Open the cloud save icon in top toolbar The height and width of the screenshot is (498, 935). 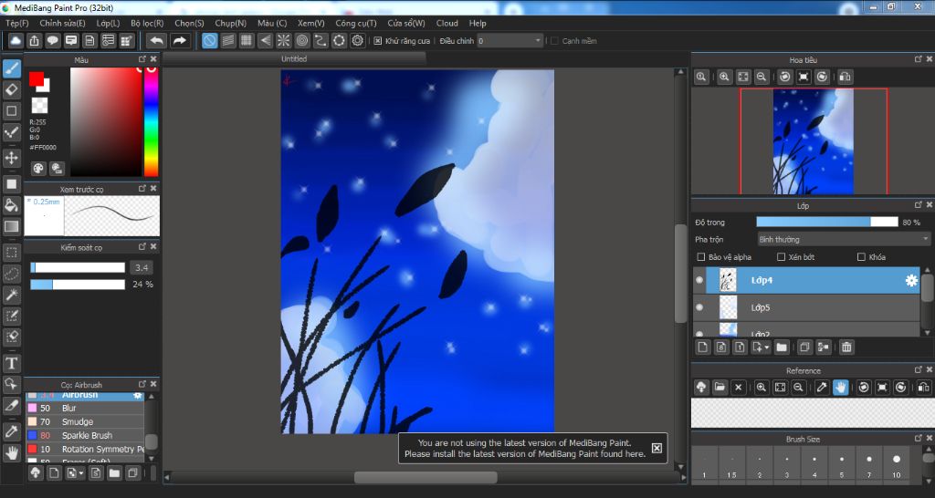click(16, 40)
